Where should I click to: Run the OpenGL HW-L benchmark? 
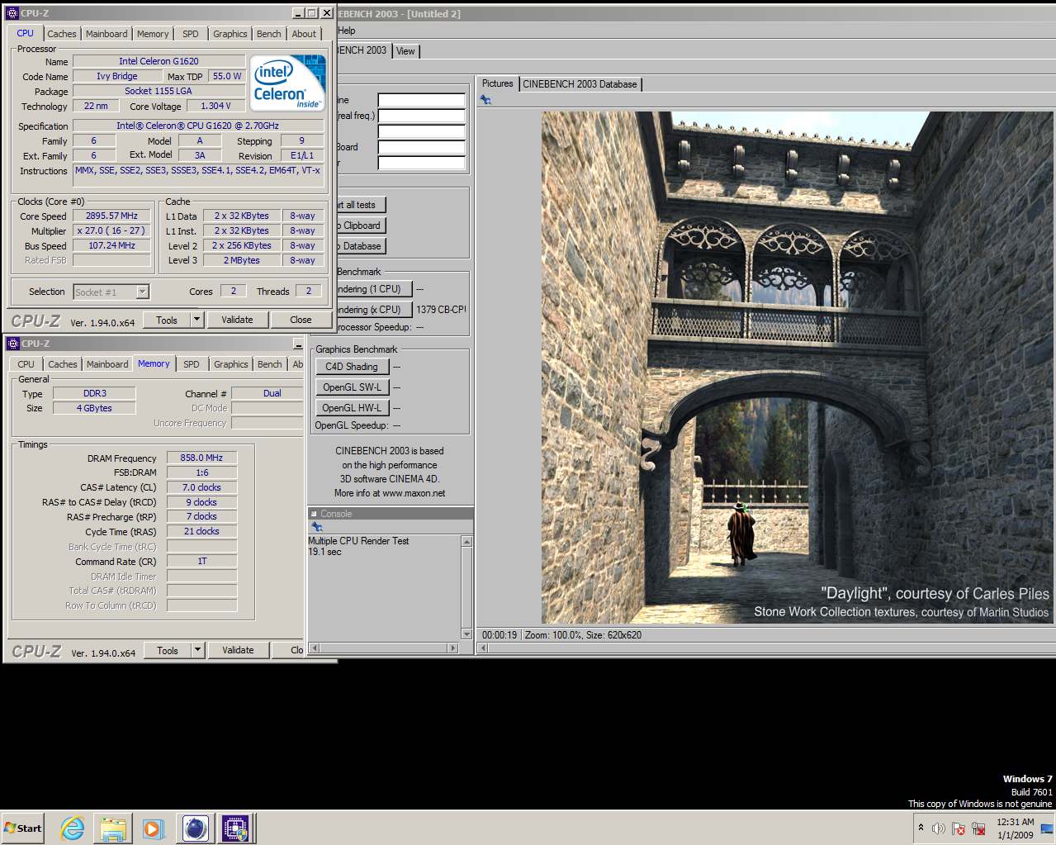[352, 408]
